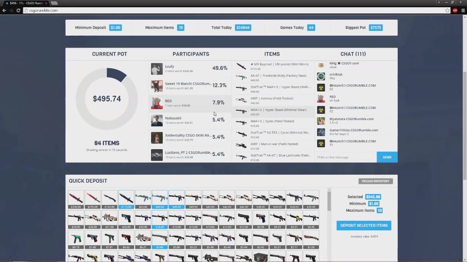Select the $142.00 knife in inventory

click(109, 199)
